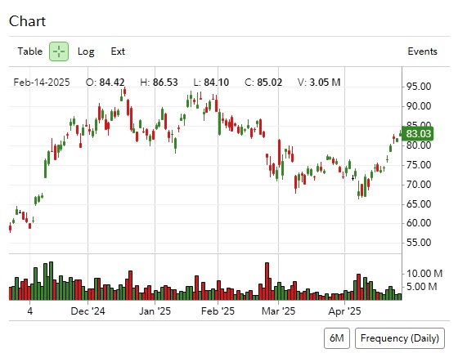Toggle Log scale on the chart
This screenshot has height=362, width=458.
click(x=86, y=51)
